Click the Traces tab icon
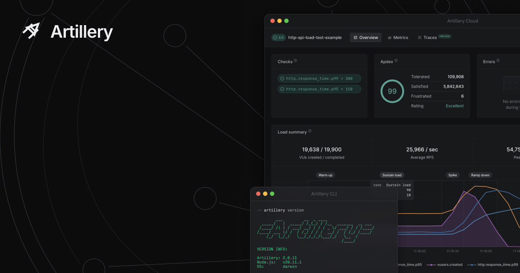The height and width of the screenshot is (273, 520). click(419, 38)
